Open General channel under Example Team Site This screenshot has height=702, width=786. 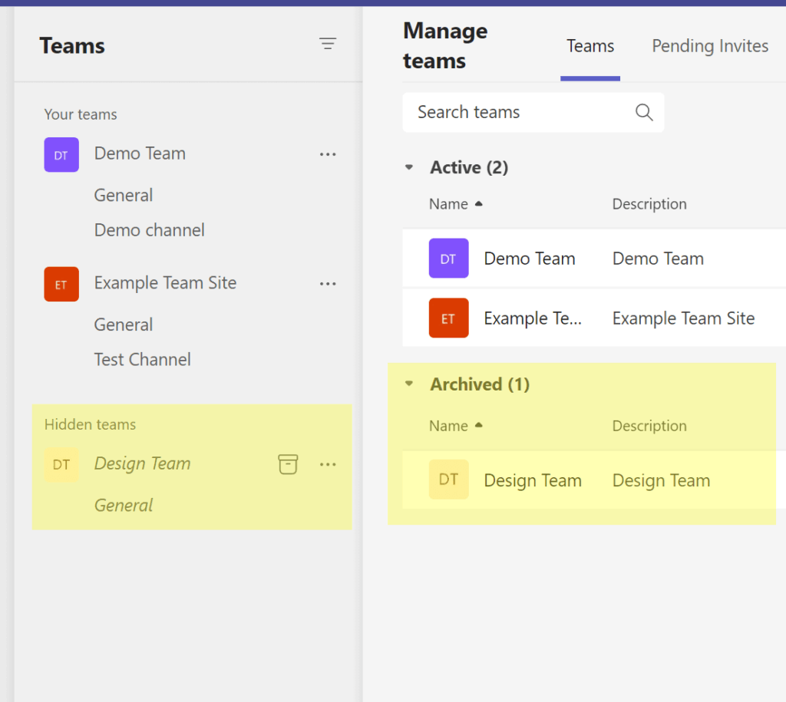point(124,325)
